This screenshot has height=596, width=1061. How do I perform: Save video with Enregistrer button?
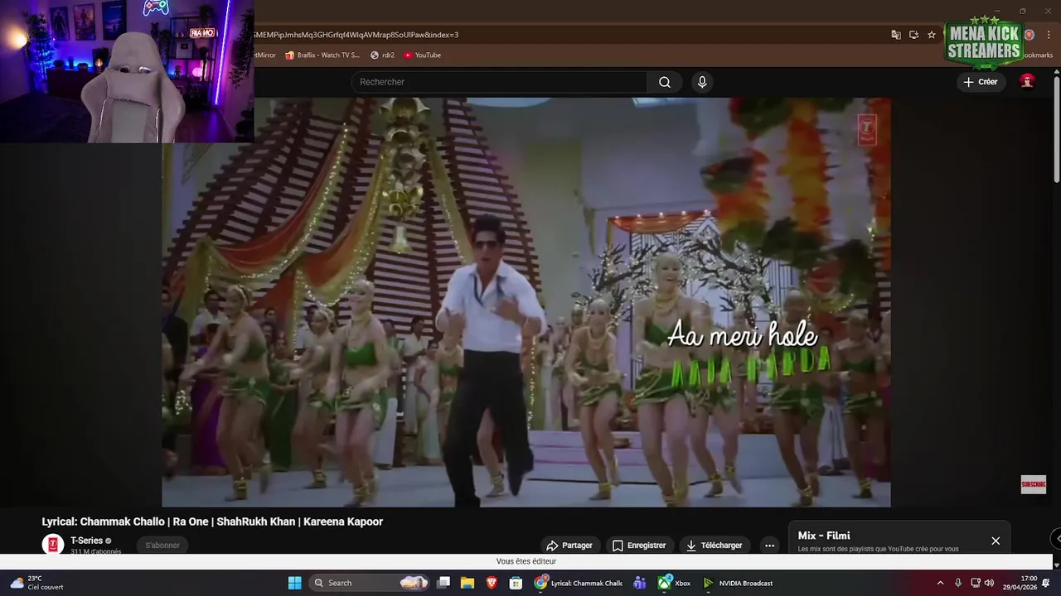639,546
